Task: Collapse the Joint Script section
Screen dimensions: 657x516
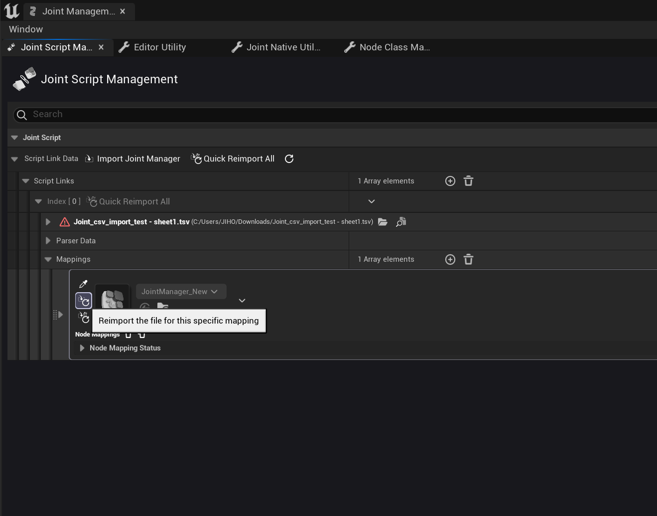Action: pos(14,138)
